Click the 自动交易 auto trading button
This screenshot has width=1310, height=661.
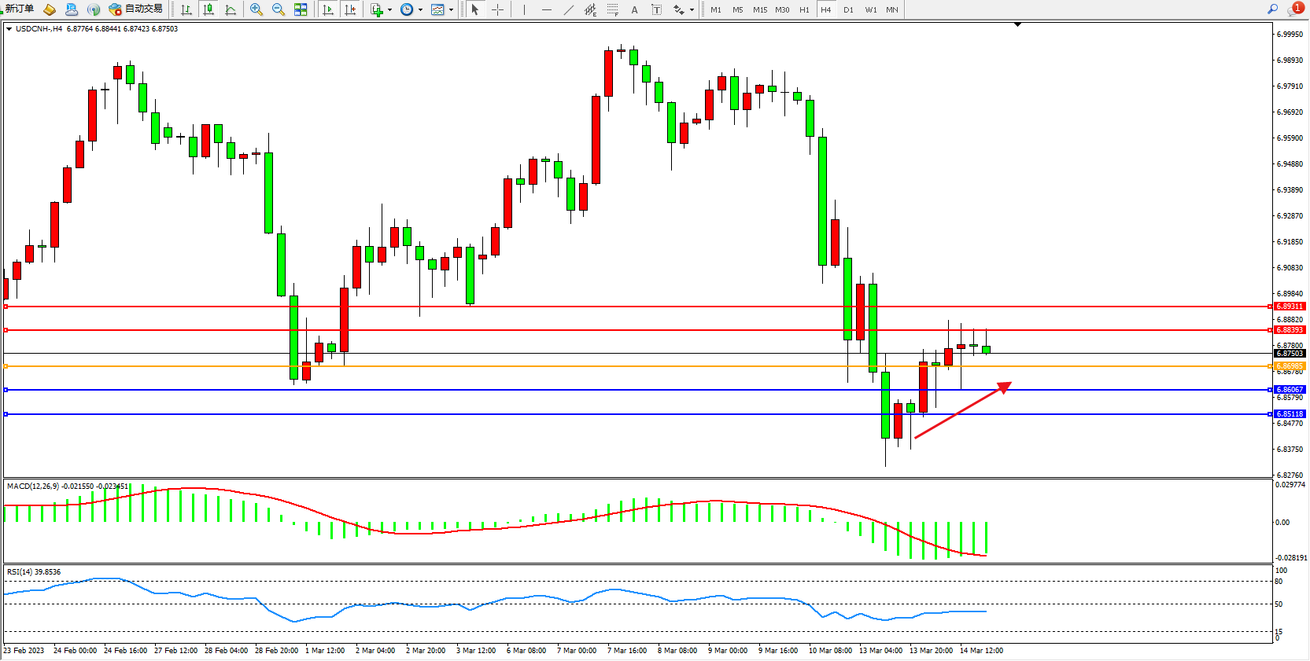(136, 9)
